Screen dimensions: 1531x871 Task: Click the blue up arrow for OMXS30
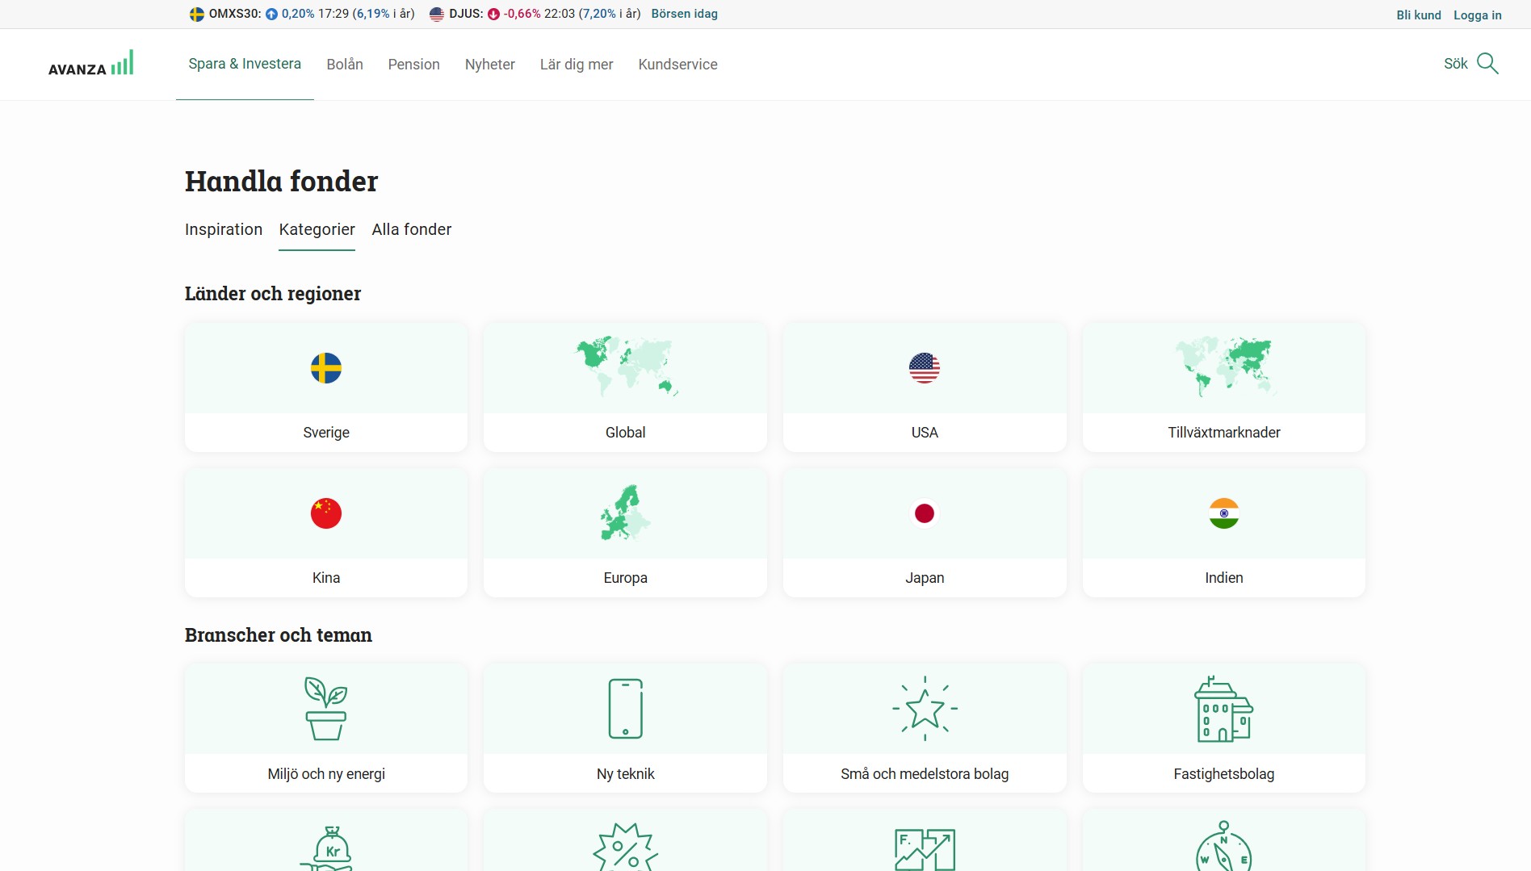(271, 15)
